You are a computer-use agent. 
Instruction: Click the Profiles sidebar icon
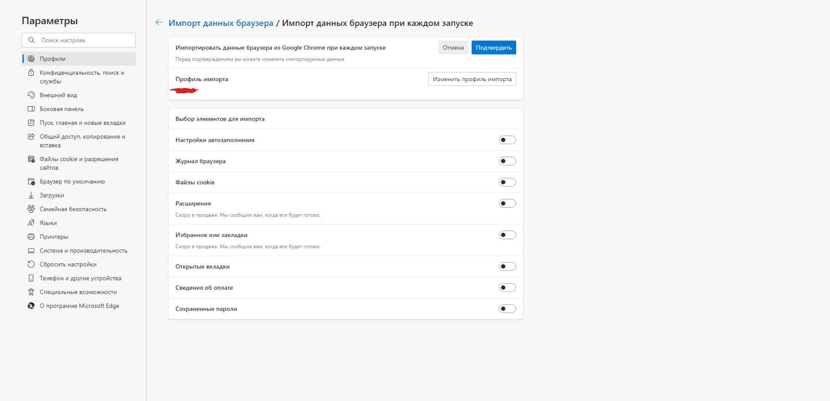[x=31, y=59]
